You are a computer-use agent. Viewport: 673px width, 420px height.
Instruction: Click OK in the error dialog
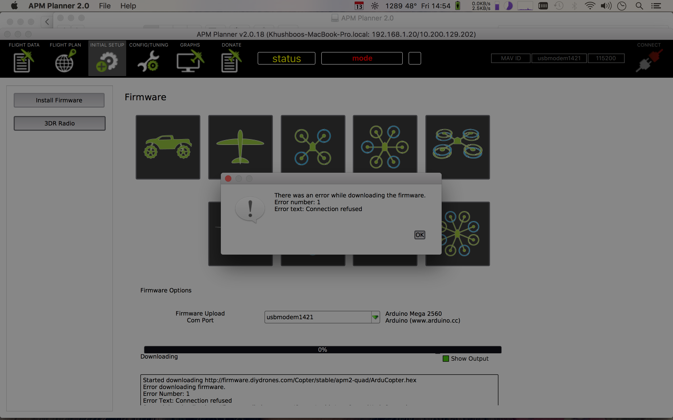[x=419, y=235]
